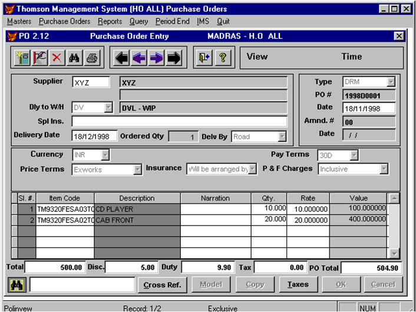Close the Purchase Order Entry window
Viewport: 416px width, 312px height.
click(x=398, y=36)
